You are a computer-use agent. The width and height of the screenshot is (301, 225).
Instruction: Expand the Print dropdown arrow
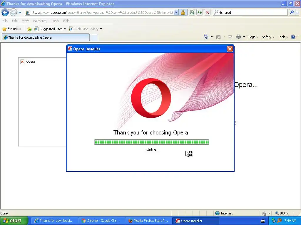244,37
